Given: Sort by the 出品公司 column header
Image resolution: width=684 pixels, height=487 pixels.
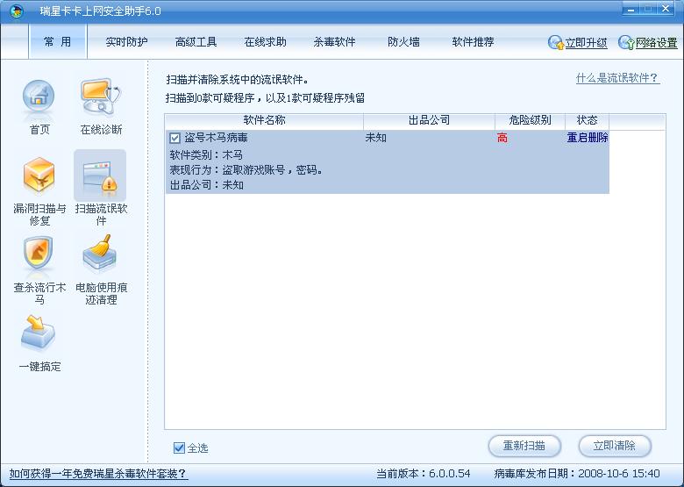Looking at the screenshot, I should [x=429, y=120].
